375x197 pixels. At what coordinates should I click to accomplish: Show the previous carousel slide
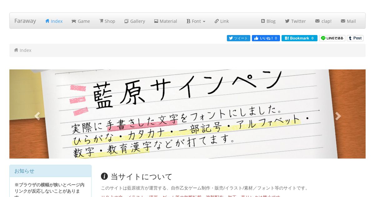pyautogui.click(x=37, y=116)
